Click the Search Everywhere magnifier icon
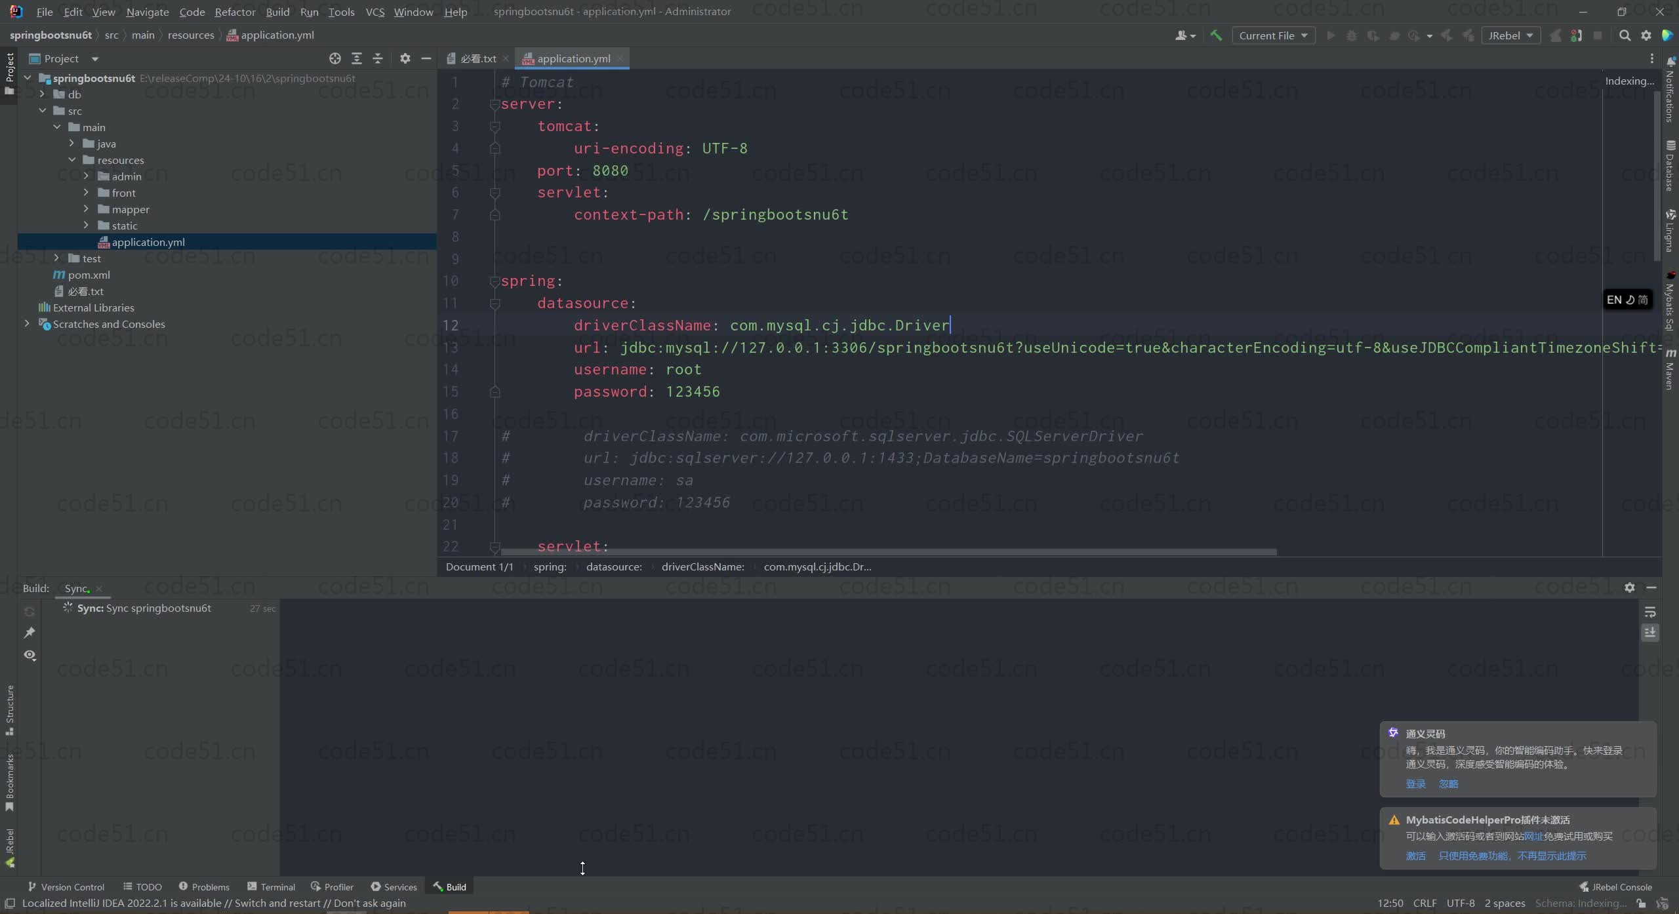The width and height of the screenshot is (1679, 914). pos(1625,35)
